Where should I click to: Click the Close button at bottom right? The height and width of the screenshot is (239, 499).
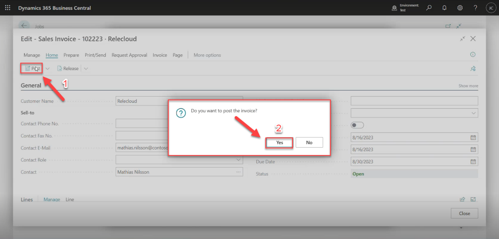click(x=464, y=214)
